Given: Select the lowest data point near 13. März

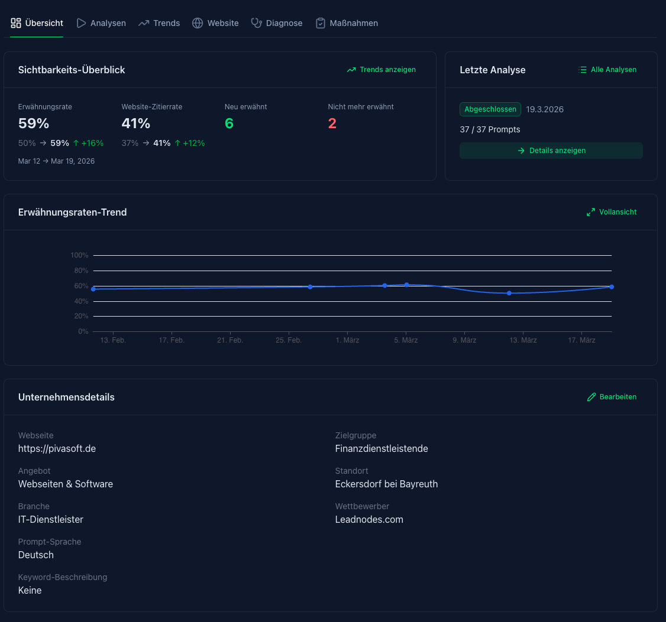Looking at the screenshot, I should pos(509,293).
